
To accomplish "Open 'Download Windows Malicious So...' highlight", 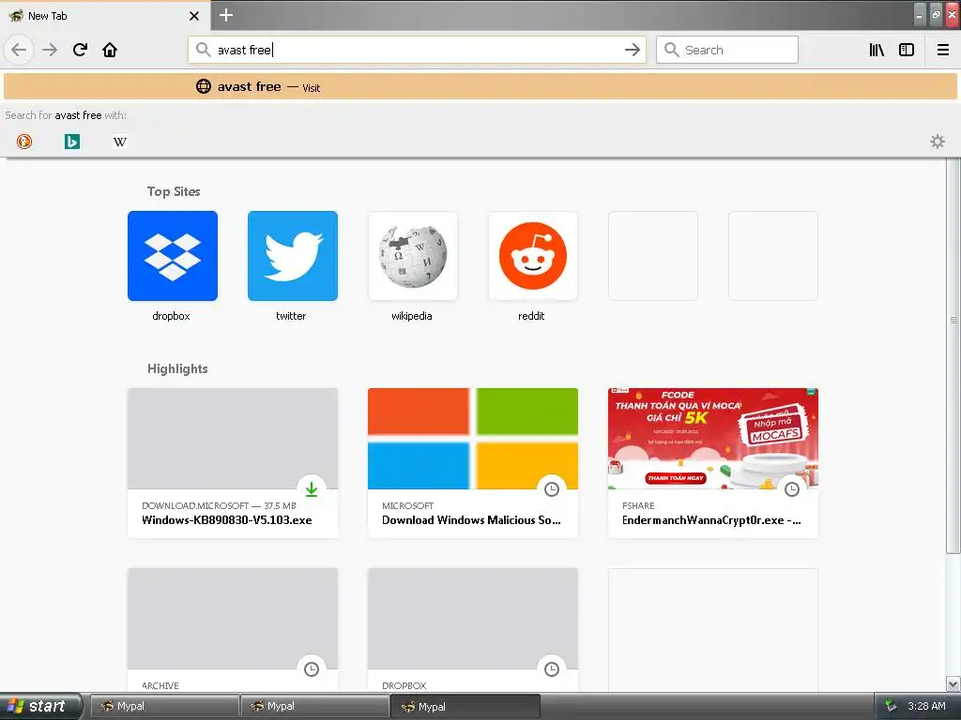I will point(471,520).
